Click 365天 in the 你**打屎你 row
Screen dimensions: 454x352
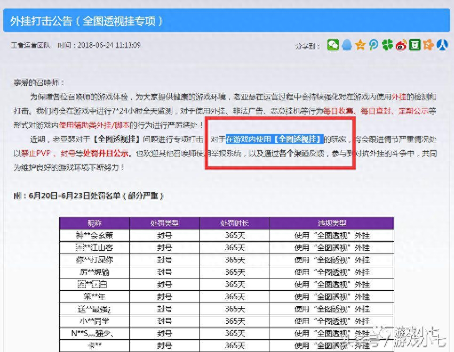pos(235,260)
